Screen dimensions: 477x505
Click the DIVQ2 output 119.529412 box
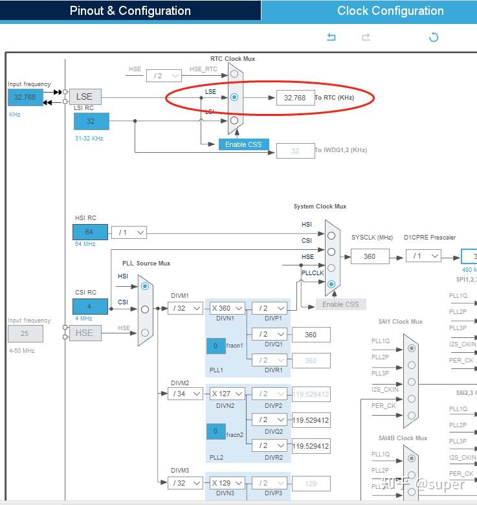pyautogui.click(x=311, y=420)
